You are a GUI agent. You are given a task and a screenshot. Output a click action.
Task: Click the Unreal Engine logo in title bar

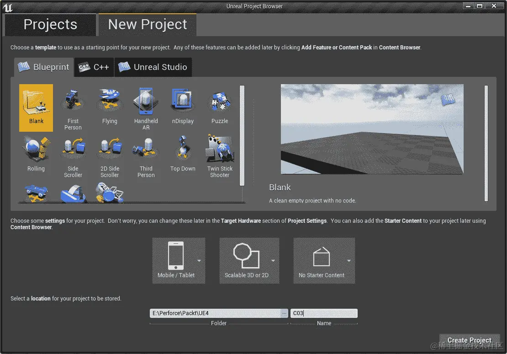click(7, 7)
